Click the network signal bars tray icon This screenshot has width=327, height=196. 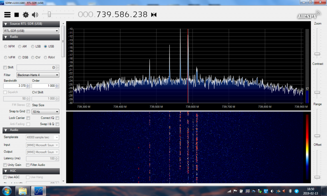pos(229,191)
